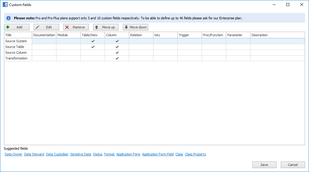Save the custom fields changes
This screenshot has height=172, width=309.
point(264,165)
